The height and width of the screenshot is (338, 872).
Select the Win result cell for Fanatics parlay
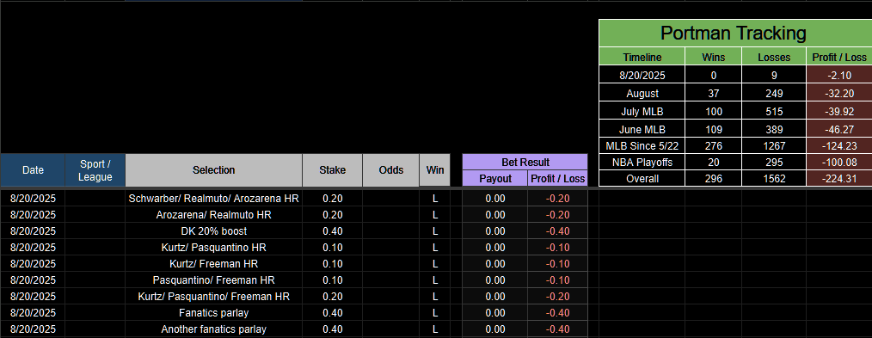[435, 313]
